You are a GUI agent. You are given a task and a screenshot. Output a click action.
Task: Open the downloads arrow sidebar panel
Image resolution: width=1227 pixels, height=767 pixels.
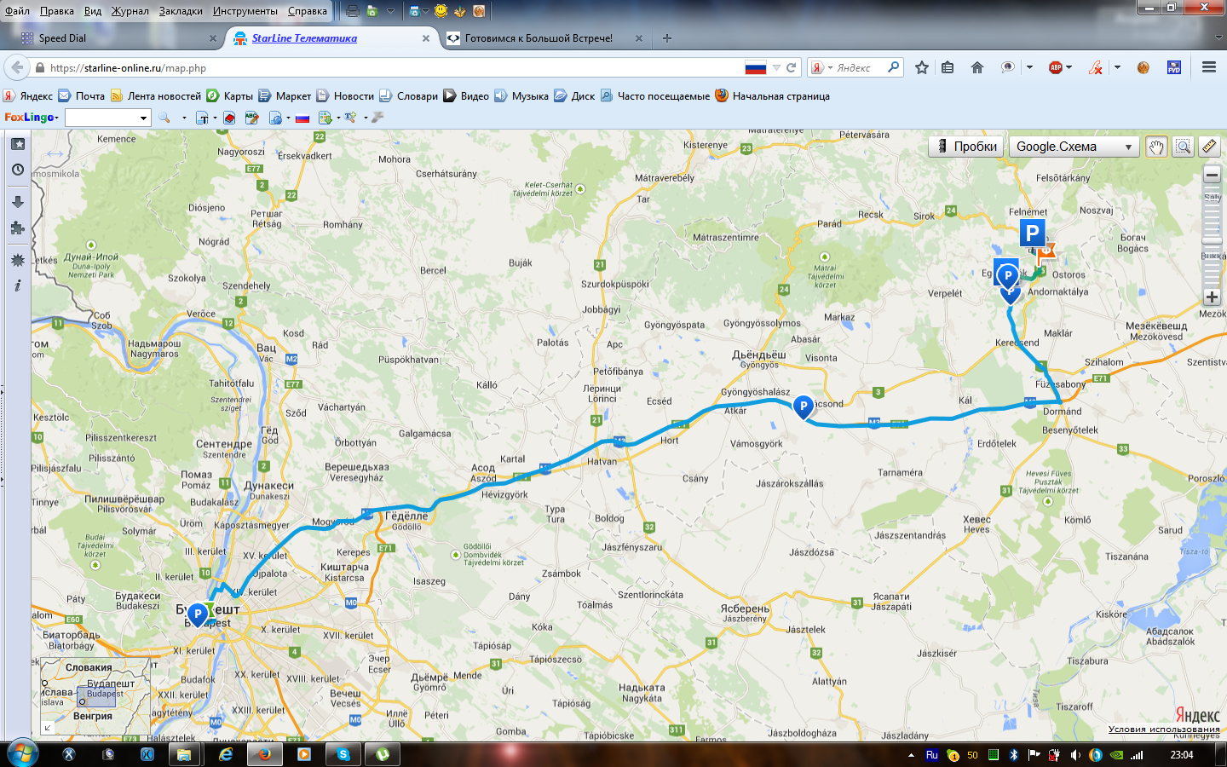(18, 202)
